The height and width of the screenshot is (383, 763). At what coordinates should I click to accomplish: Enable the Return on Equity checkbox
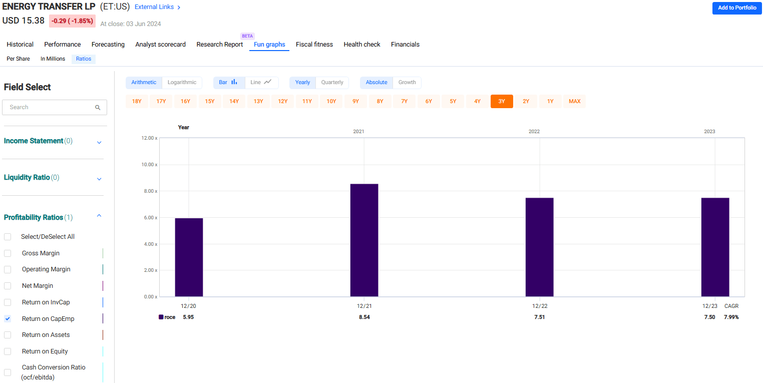coord(8,351)
